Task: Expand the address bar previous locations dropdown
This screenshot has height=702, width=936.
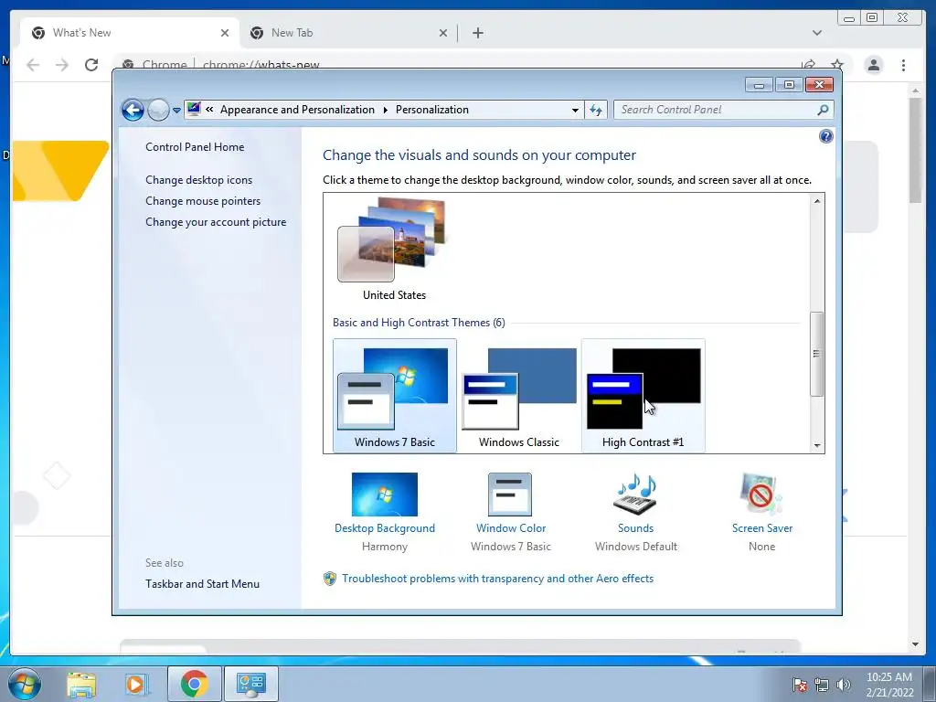Action: 575,110
